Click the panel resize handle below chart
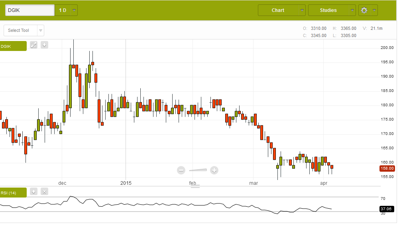The image size is (399, 225). [195, 186]
